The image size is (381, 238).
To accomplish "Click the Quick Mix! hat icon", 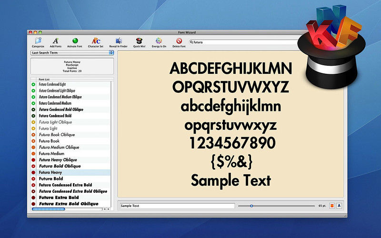I will [139, 40].
